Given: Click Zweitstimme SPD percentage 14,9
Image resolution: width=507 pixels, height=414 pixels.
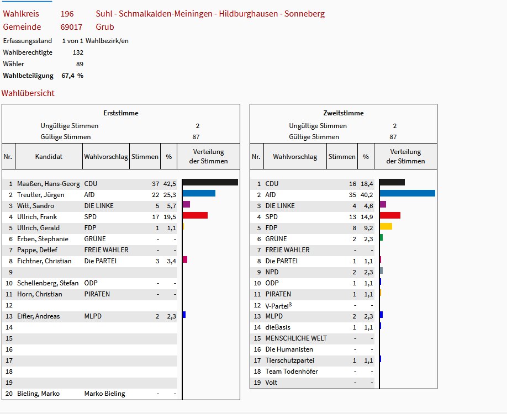Looking at the screenshot, I should click(x=367, y=217).
